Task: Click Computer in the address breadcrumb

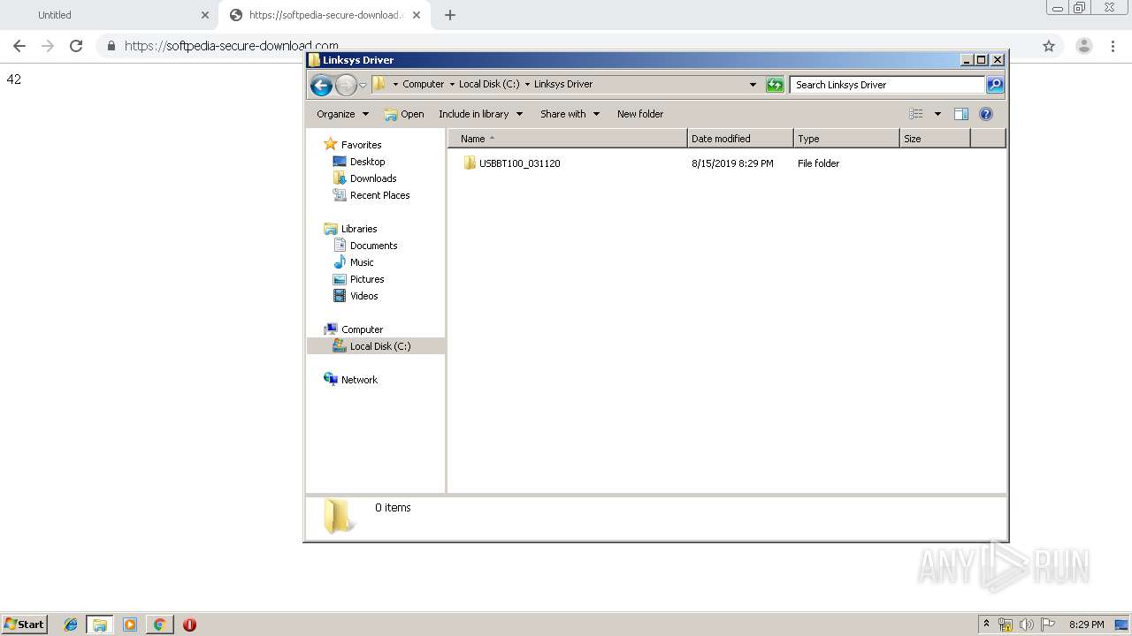Action: 423,84
